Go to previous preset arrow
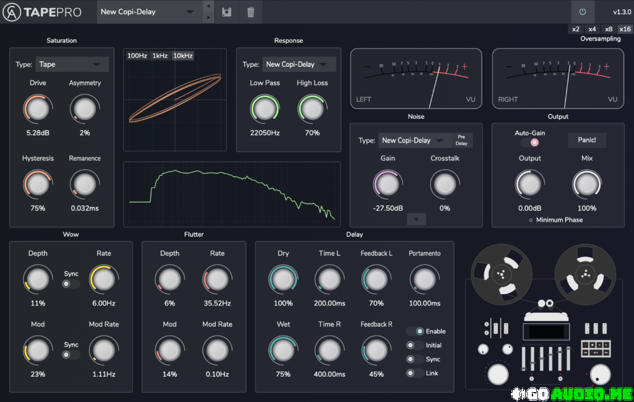 pyautogui.click(x=208, y=6)
